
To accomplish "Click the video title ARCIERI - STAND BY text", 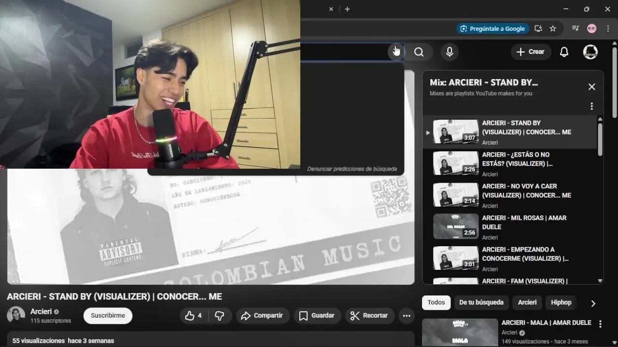I will click(x=114, y=297).
